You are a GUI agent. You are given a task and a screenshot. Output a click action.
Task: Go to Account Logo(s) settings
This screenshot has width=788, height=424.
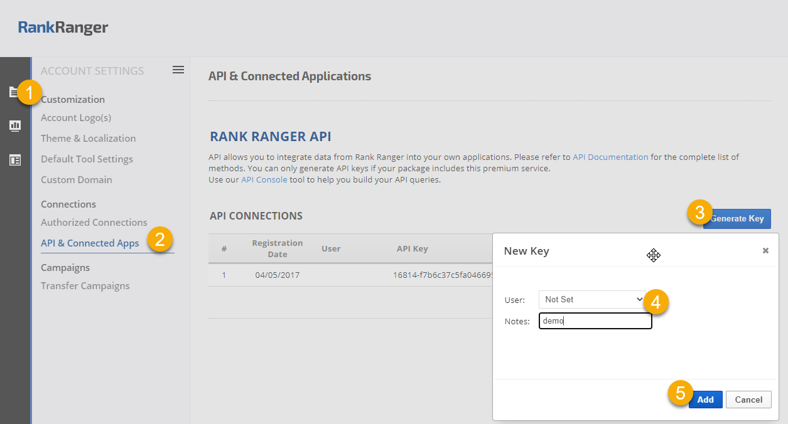76,118
